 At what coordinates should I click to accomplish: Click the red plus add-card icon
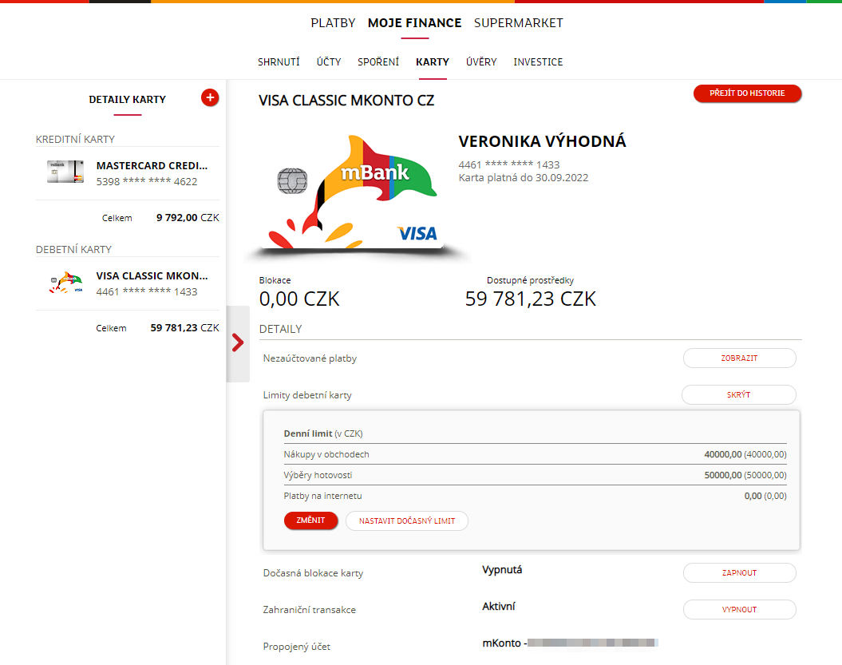(x=210, y=97)
